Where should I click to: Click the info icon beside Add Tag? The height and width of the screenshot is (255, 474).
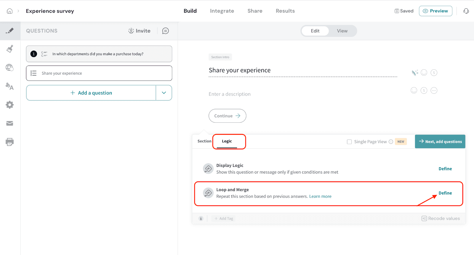click(201, 218)
